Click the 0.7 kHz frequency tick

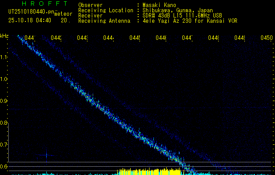click(4, 145)
